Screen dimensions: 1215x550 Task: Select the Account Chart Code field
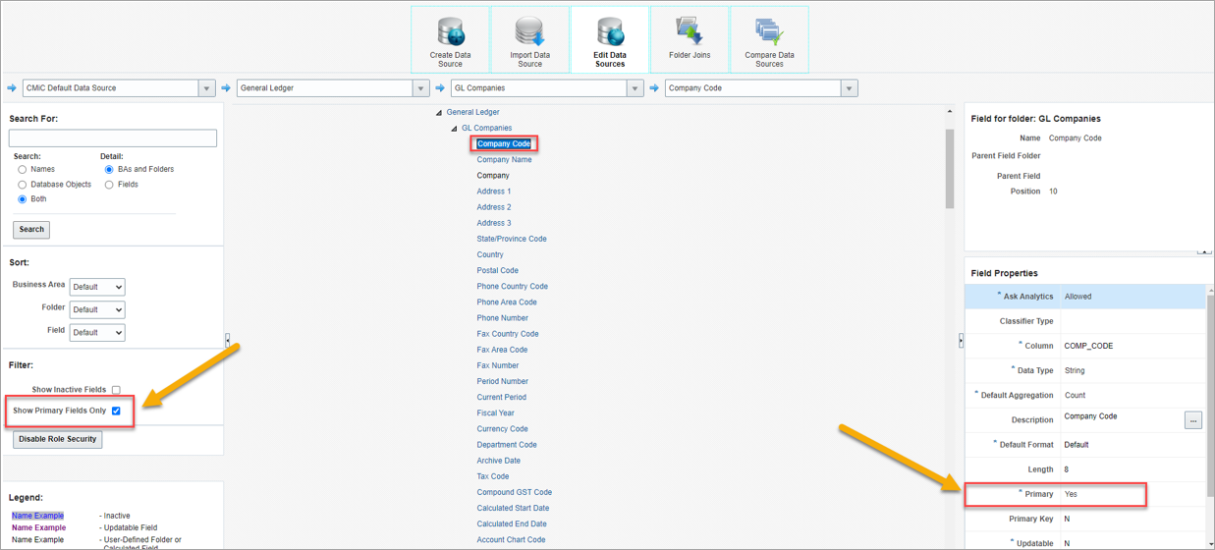511,539
